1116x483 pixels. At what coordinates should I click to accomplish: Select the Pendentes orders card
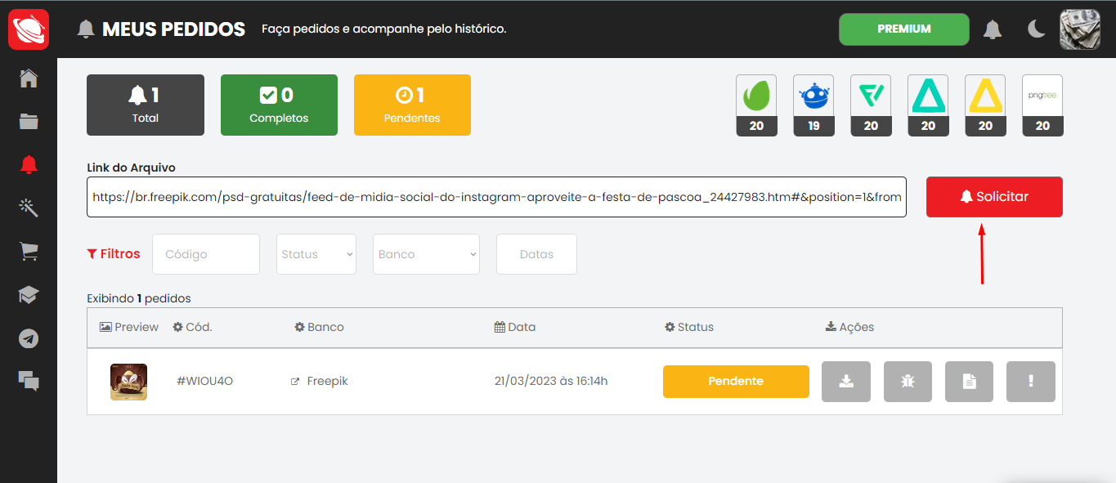[412, 105]
